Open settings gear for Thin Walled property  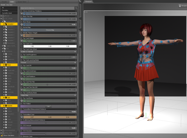point(76,104)
